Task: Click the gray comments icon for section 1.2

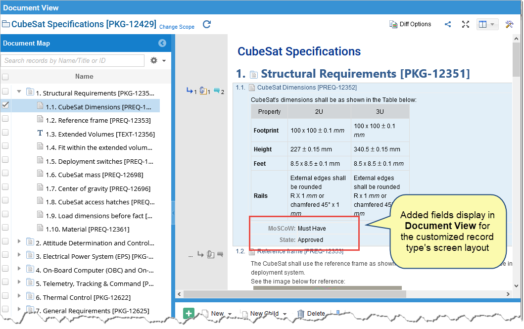Action: point(220,254)
